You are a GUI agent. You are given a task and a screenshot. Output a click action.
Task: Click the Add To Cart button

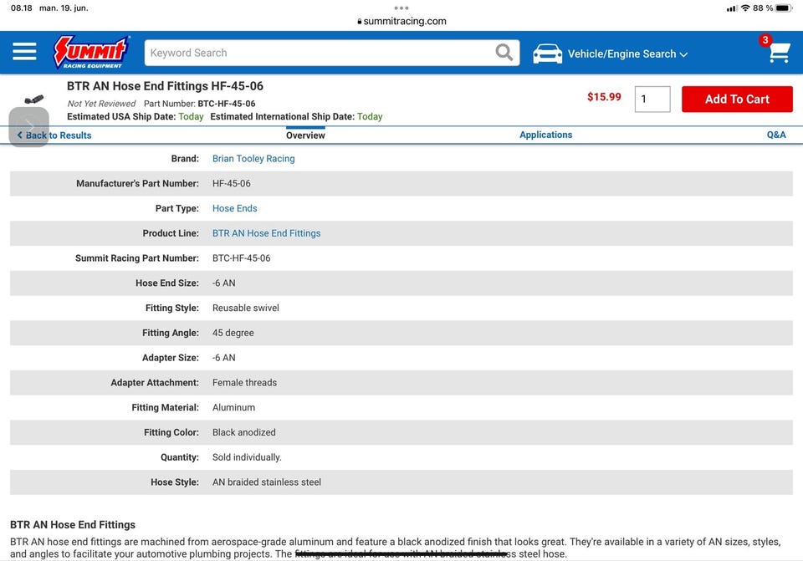click(x=737, y=99)
